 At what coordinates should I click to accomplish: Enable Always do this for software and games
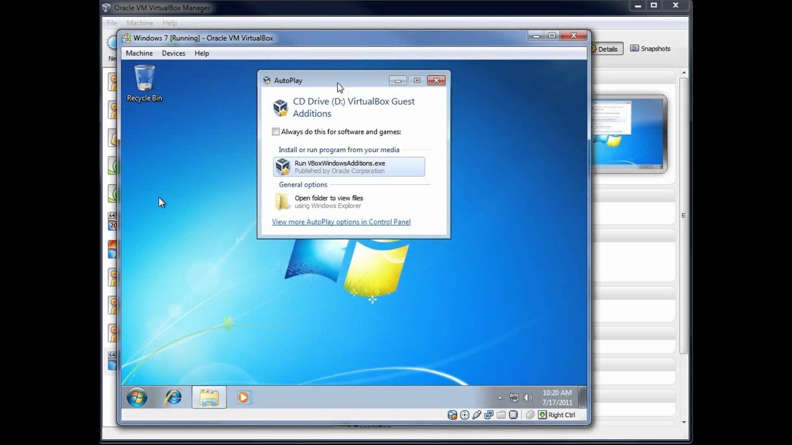(x=276, y=132)
